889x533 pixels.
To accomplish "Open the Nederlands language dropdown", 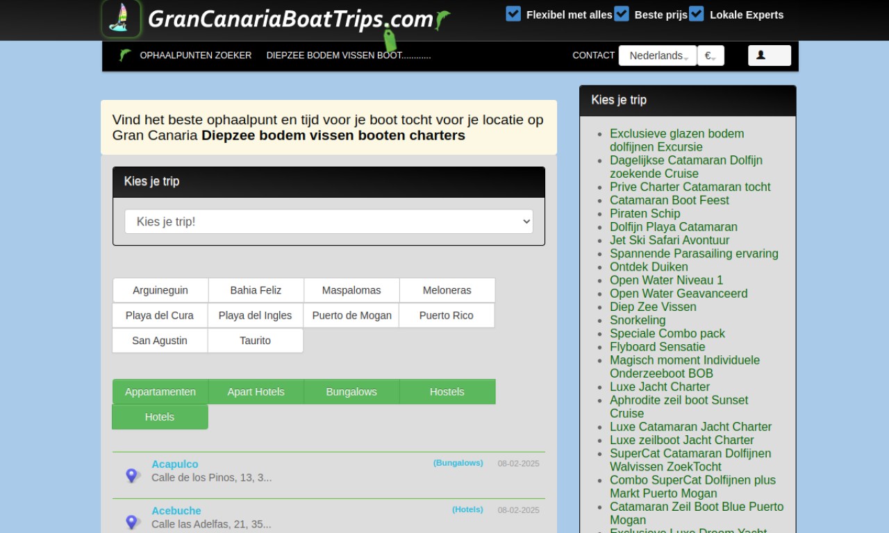I will [x=658, y=56].
